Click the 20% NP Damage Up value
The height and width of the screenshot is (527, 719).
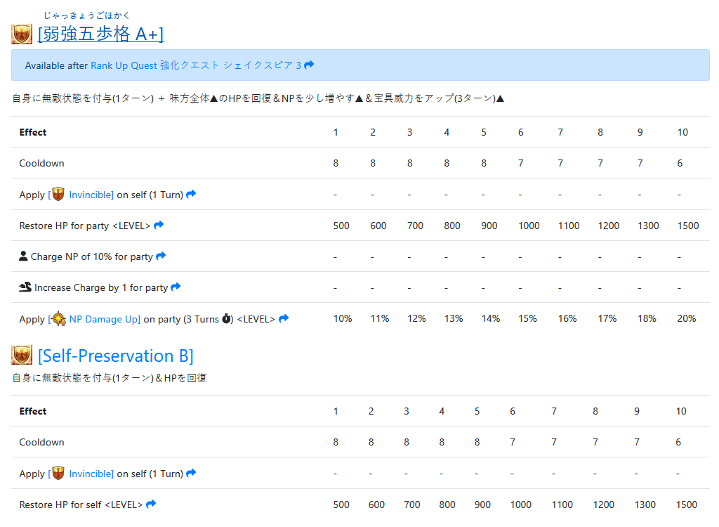coord(687,318)
